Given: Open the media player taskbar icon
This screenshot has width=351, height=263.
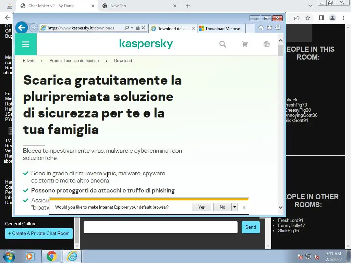Looking at the screenshot, I should pos(29,256).
